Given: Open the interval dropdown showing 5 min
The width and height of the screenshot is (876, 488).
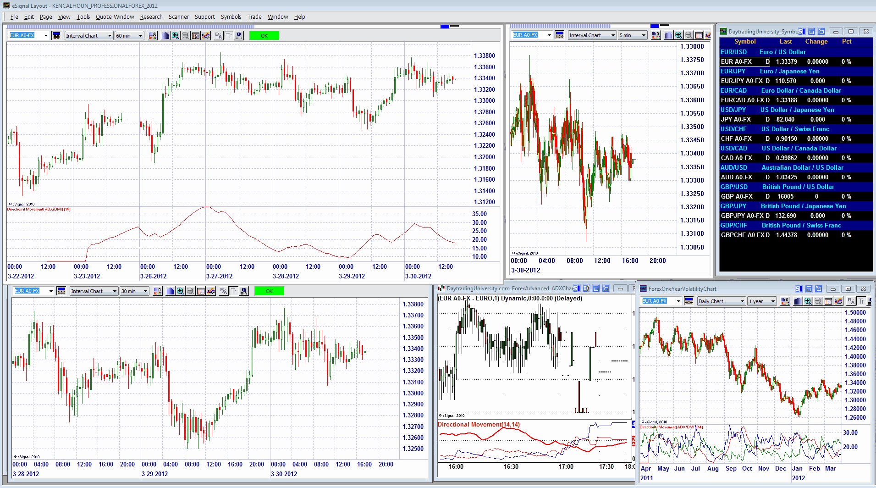Looking at the screenshot, I should [633, 35].
